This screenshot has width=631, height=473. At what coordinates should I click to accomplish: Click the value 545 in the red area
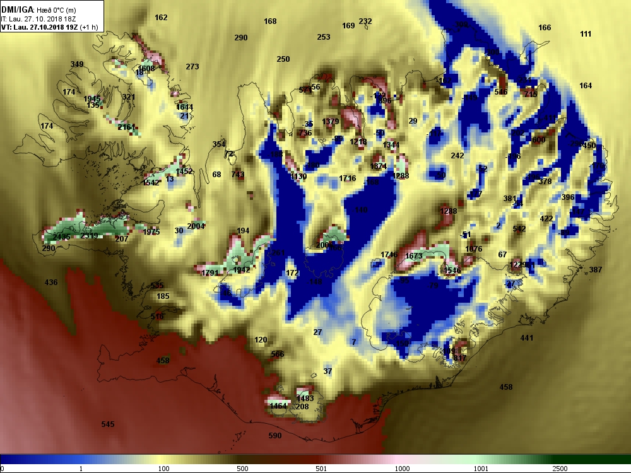pyautogui.click(x=108, y=424)
